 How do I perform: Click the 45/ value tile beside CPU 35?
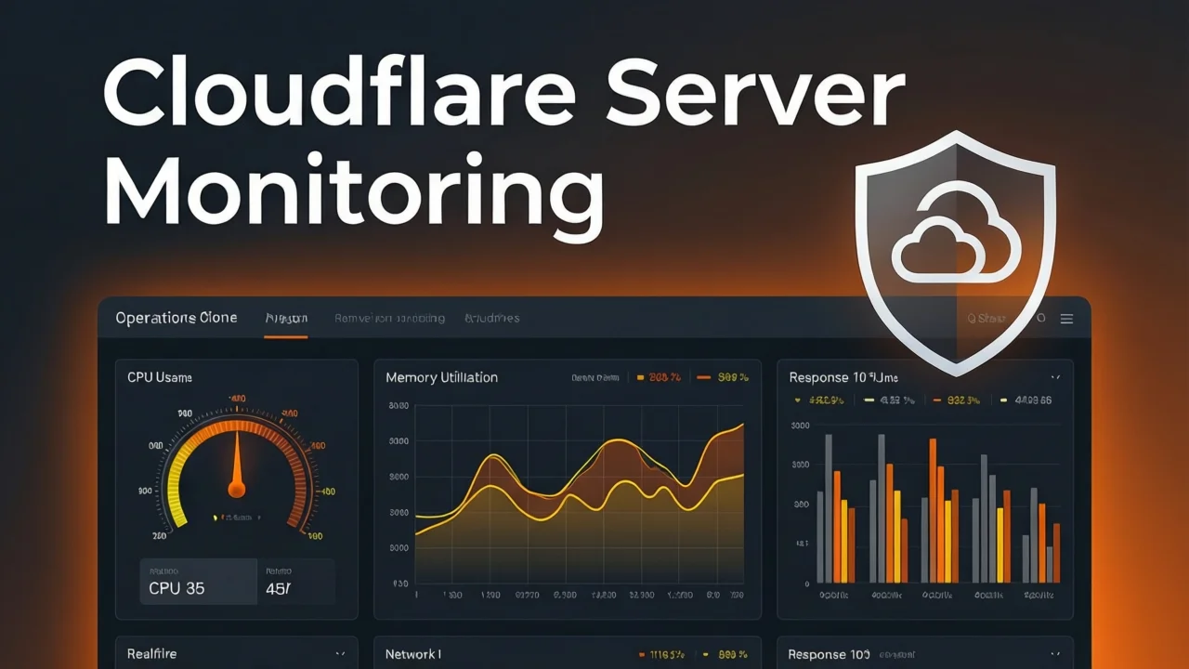coord(296,582)
